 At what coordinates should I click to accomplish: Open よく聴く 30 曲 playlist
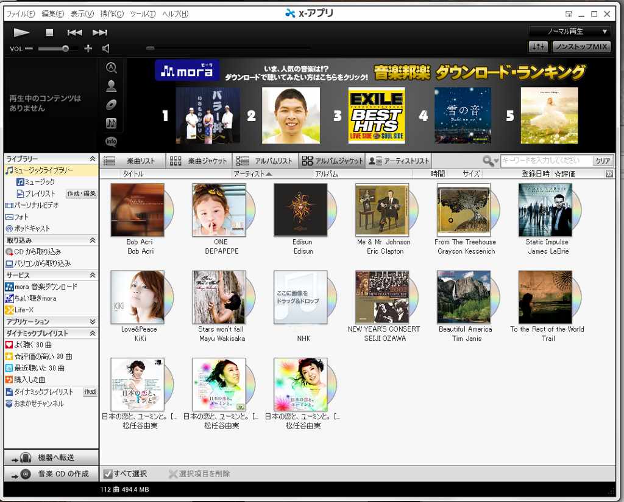click(28, 345)
